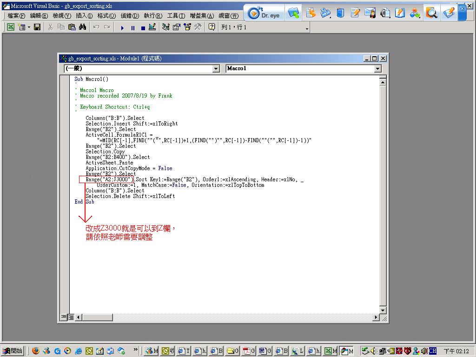Expand the Macro1 procedure dropdown
Image resolution: width=476 pixels, height=357 pixels.
377,69
